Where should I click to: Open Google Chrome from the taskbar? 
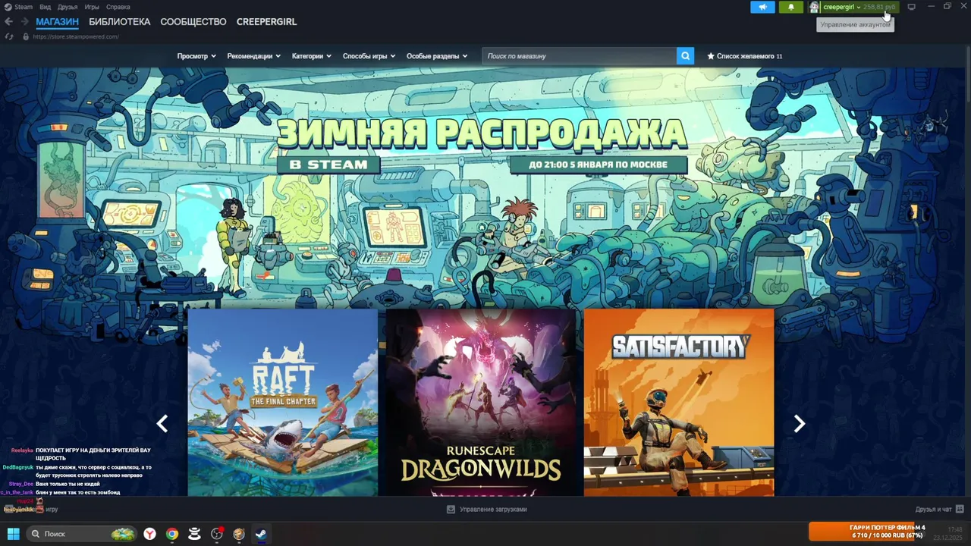[x=172, y=534]
